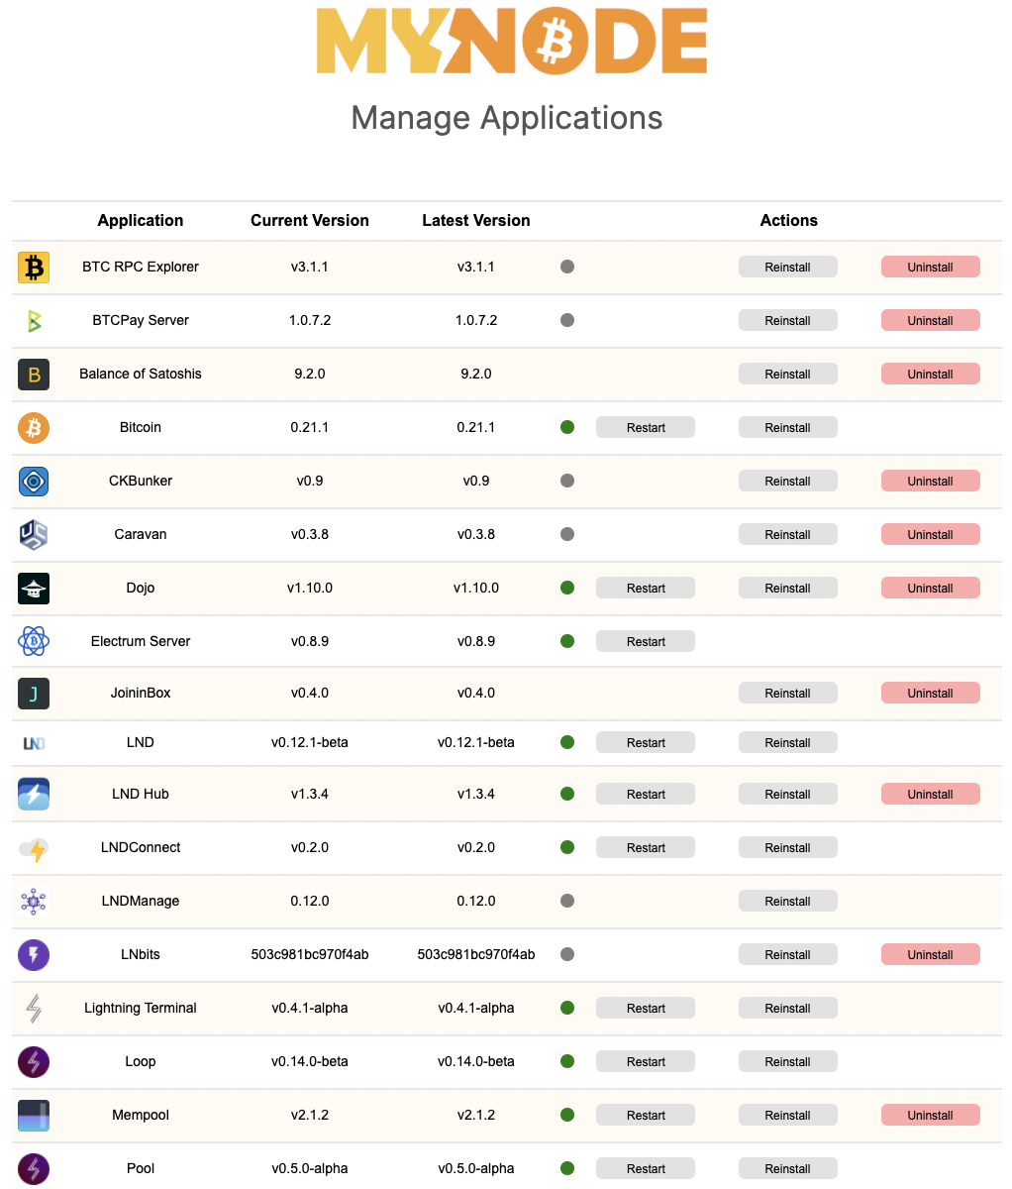Click the Dojo app icon

pos(34,589)
